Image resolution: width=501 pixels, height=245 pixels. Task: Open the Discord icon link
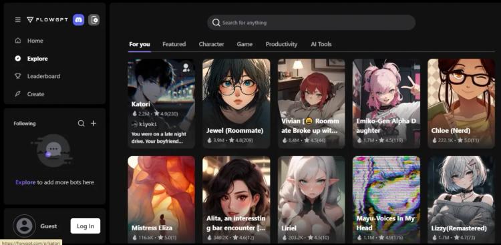[x=79, y=20]
